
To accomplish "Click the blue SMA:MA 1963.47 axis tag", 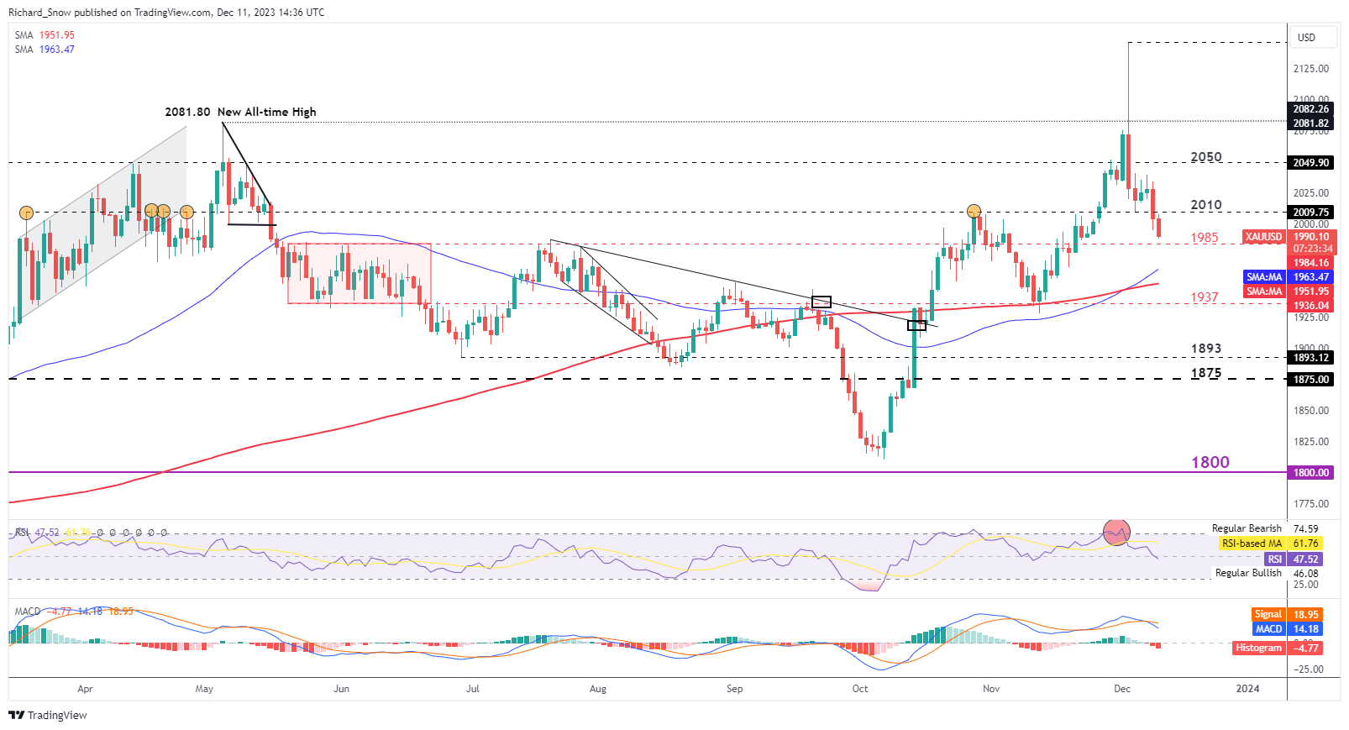I will tap(1288, 277).
